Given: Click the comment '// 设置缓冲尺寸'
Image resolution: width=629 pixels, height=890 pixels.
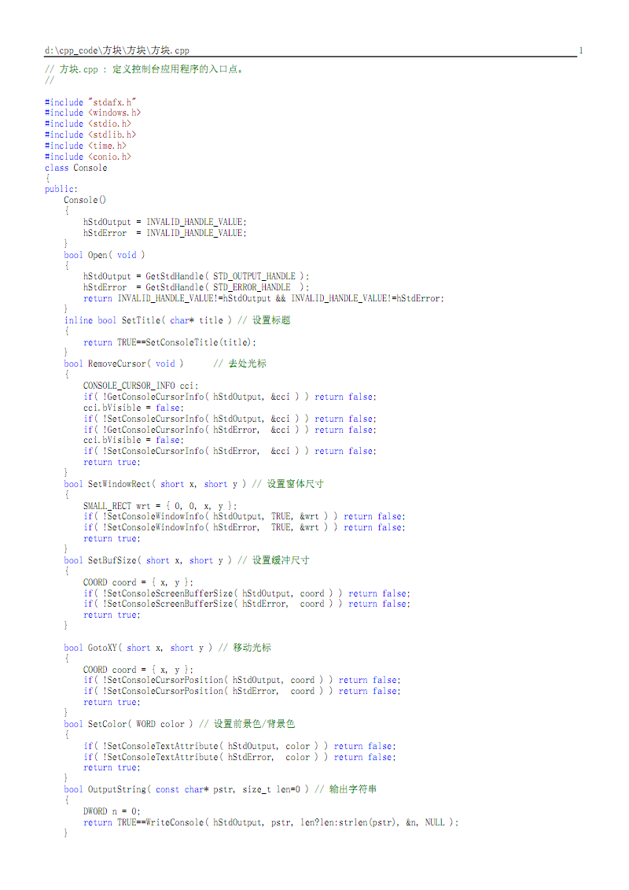Looking at the screenshot, I should pos(274,560).
